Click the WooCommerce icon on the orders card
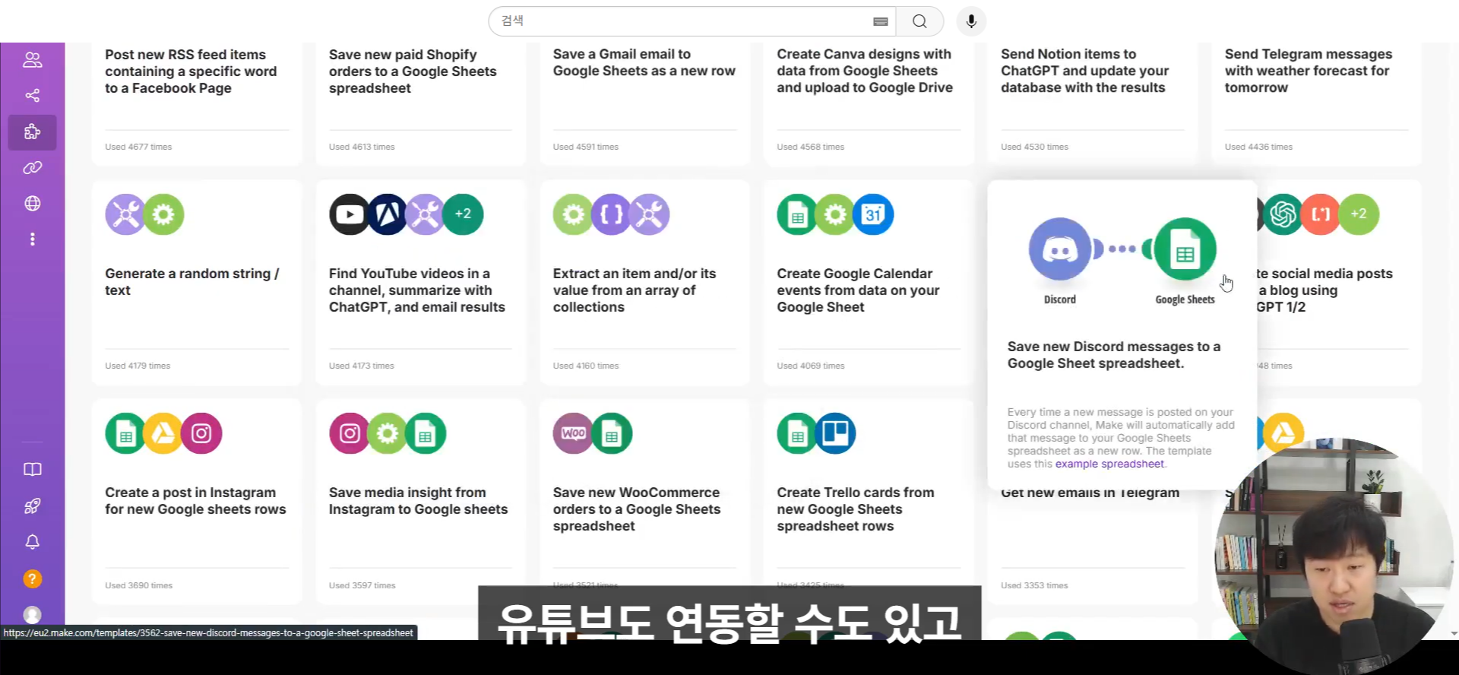The image size is (1459, 675). pos(573,433)
